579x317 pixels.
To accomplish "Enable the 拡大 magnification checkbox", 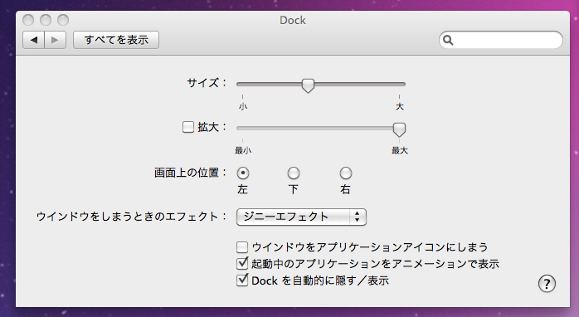I will (x=188, y=127).
